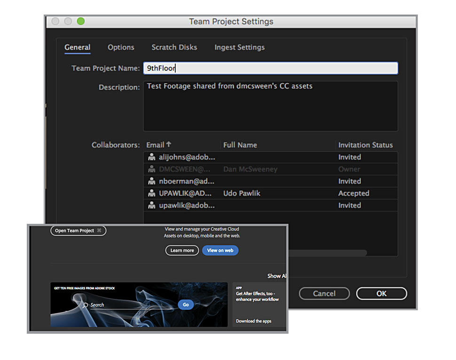This screenshot has width=456, height=360.
Task: Click the user icon beside upawlik@adob...
Action: [151, 205]
